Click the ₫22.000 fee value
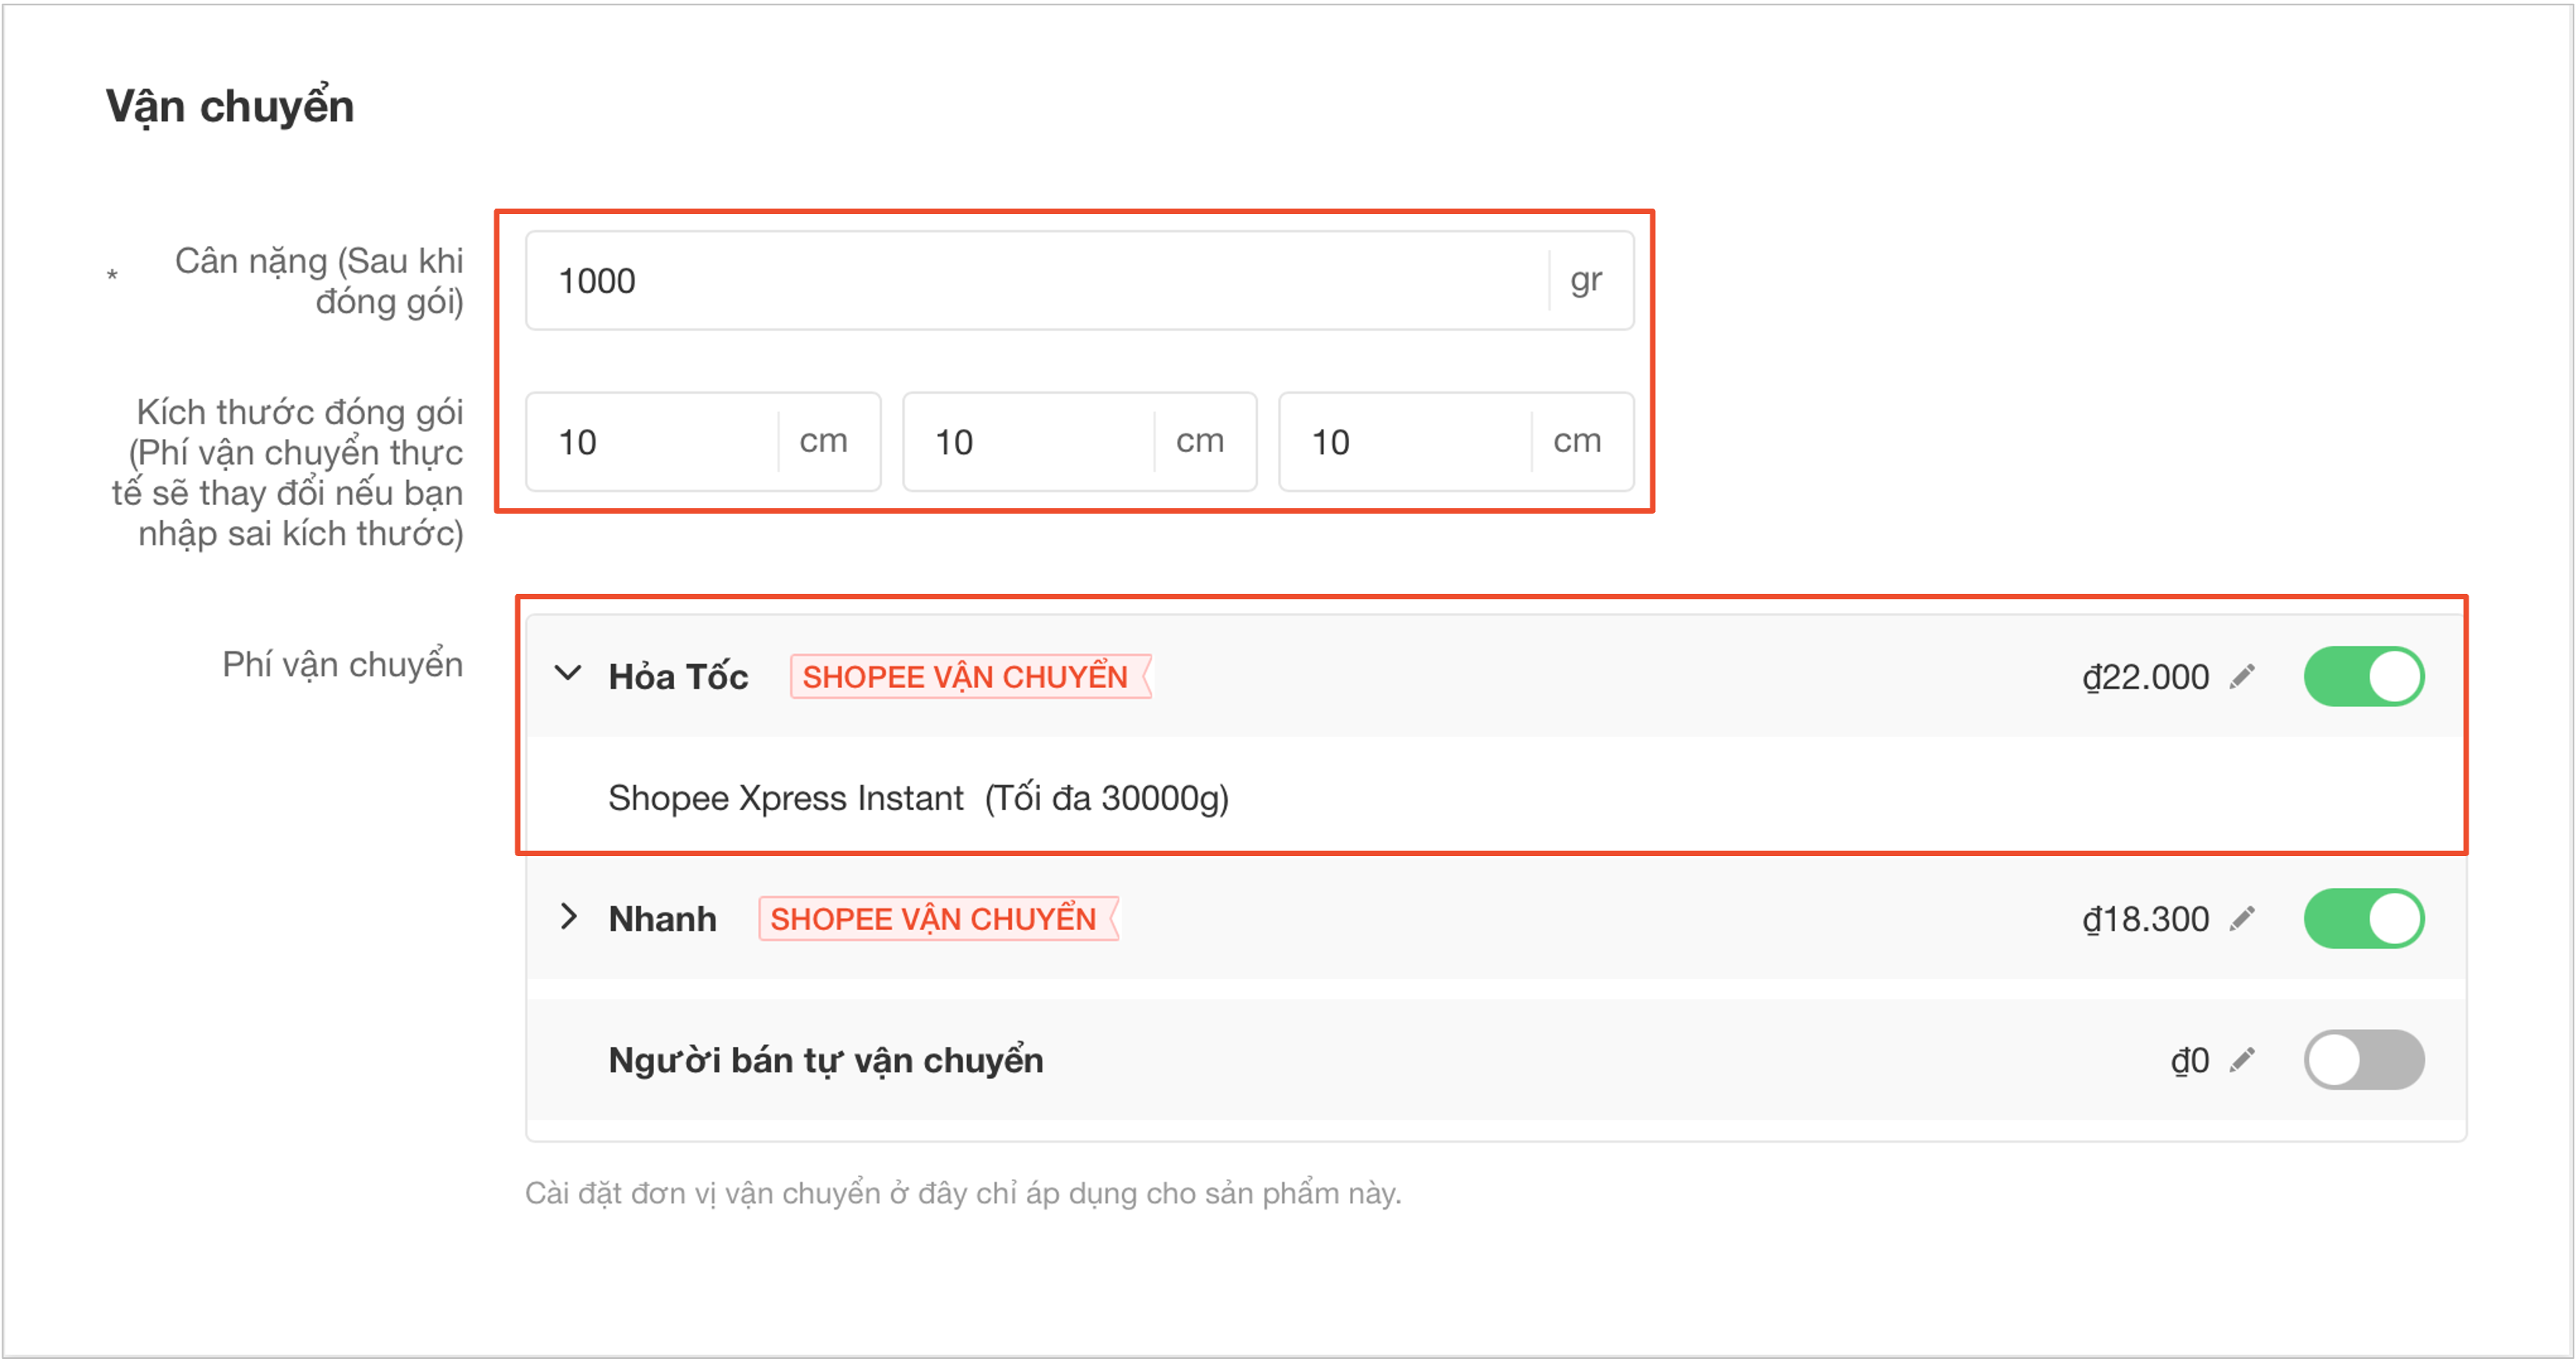Viewport: 2576px width, 1362px height. click(2145, 677)
